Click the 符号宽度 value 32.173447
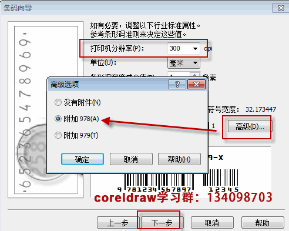This screenshot has width=289, height=231. (261, 109)
